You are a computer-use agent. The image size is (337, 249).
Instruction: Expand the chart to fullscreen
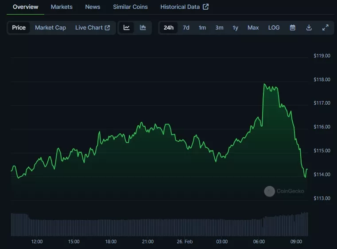[x=325, y=27]
